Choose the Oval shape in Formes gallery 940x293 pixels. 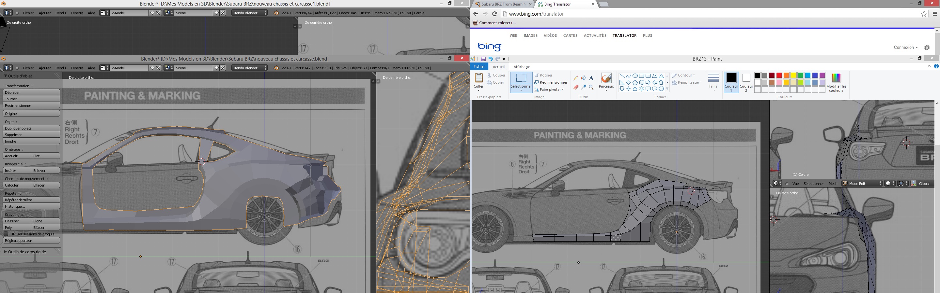[x=635, y=76]
